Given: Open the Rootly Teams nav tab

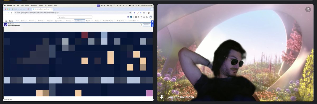Looking at the screenshot, I should pos(120,21).
